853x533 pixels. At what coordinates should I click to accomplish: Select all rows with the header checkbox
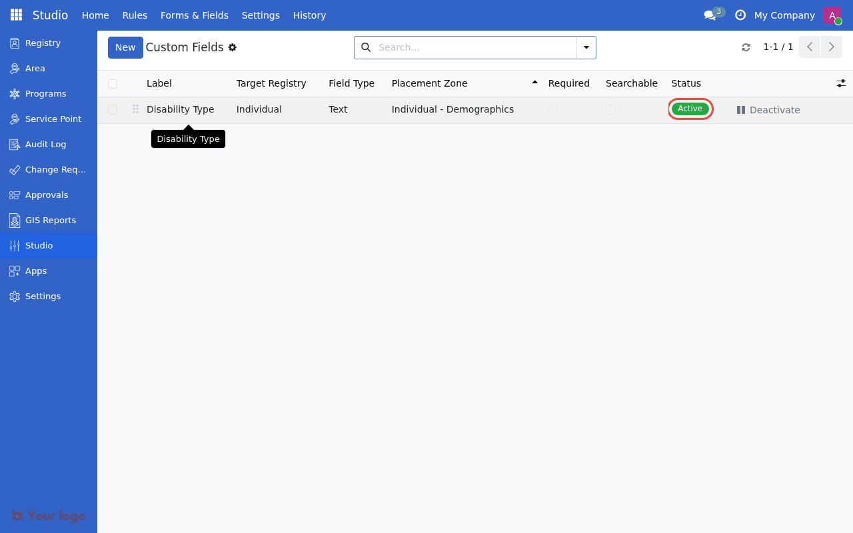coord(113,83)
